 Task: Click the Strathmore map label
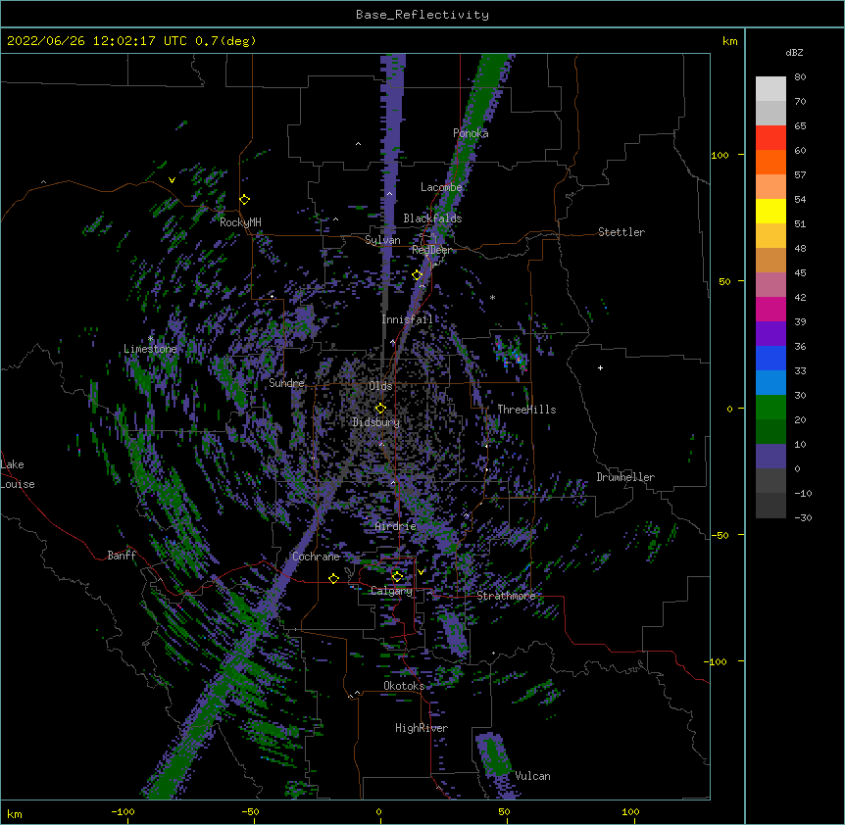click(x=506, y=596)
